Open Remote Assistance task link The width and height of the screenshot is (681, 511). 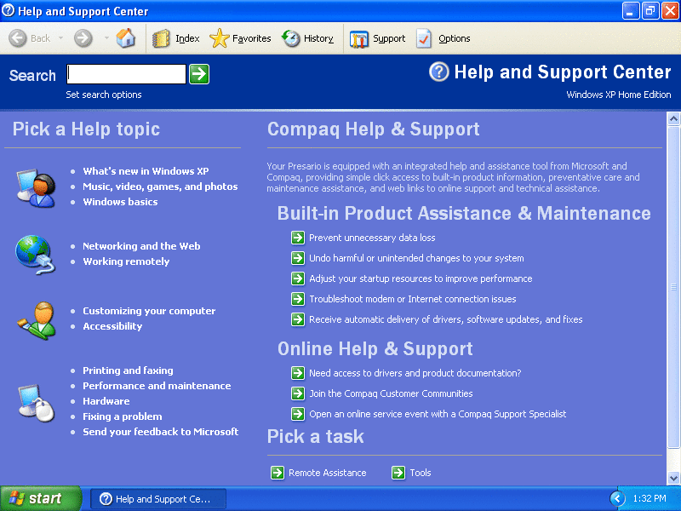pos(328,473)
